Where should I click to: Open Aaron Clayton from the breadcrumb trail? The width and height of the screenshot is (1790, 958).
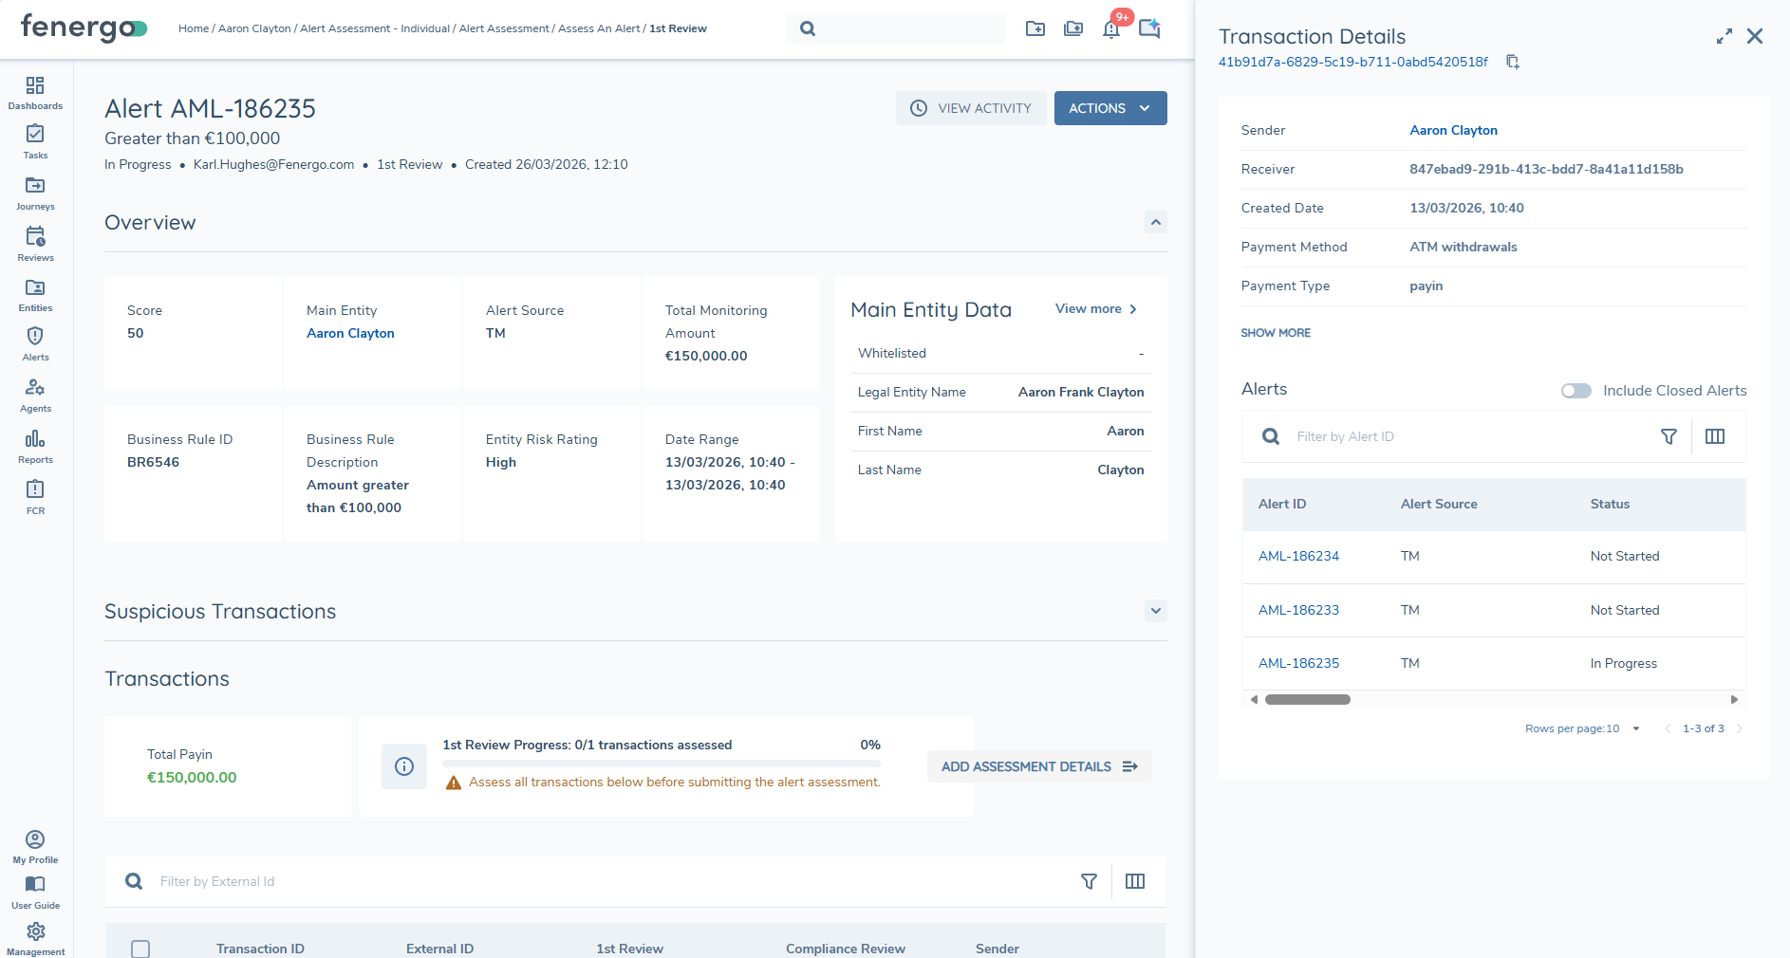(x=253, y=28)
